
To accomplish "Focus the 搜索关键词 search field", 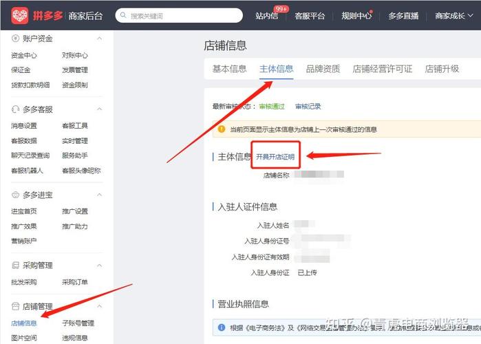I will coord(179,15).
